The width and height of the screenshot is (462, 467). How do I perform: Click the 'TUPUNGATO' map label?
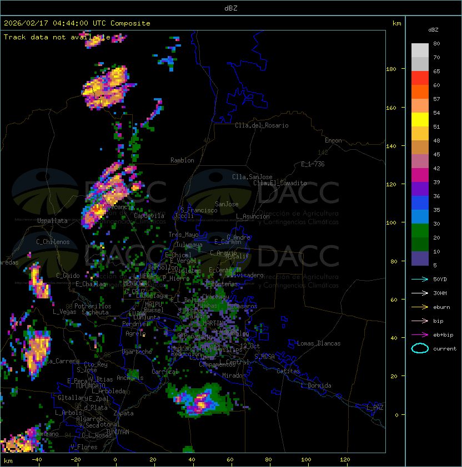tap(90, 386)
